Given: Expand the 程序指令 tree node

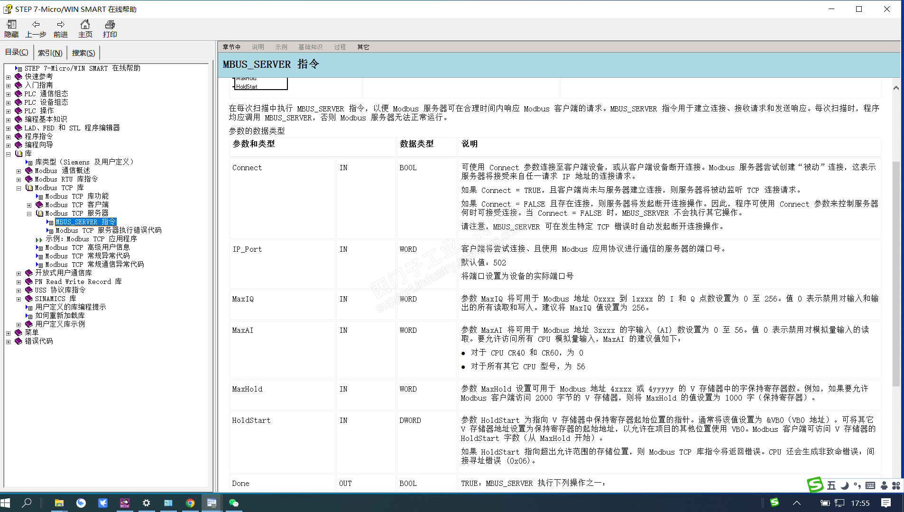Looking at the screenshot, I should pyautogui.click(x=8, y=137).
